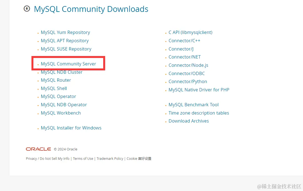The height and width of the screenshot is (191, 303).
Task: Go to MySQL NDB Cluster downloads
Action: 62,72
